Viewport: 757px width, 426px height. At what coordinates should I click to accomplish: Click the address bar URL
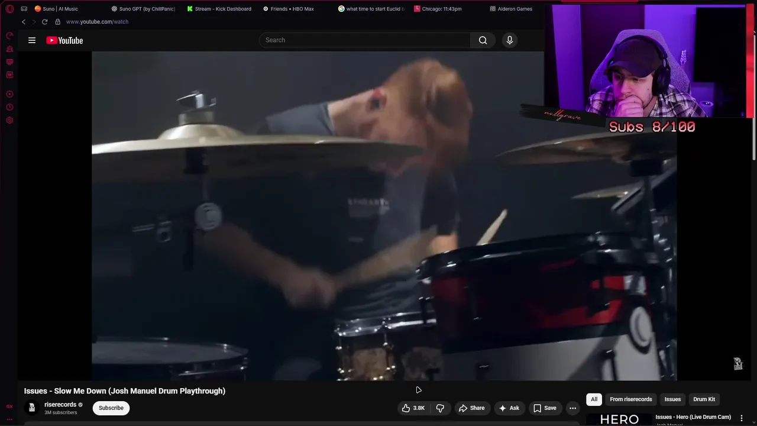coord(97,22)
